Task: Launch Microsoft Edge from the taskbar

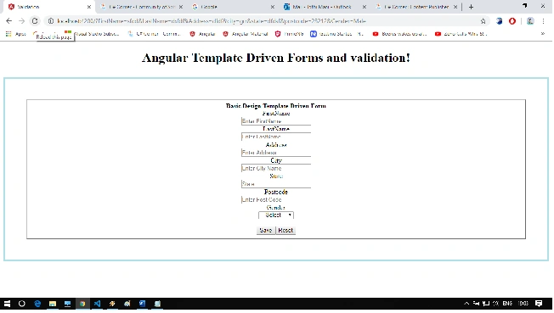Action: pyautogui.click(x=37, y=304)
